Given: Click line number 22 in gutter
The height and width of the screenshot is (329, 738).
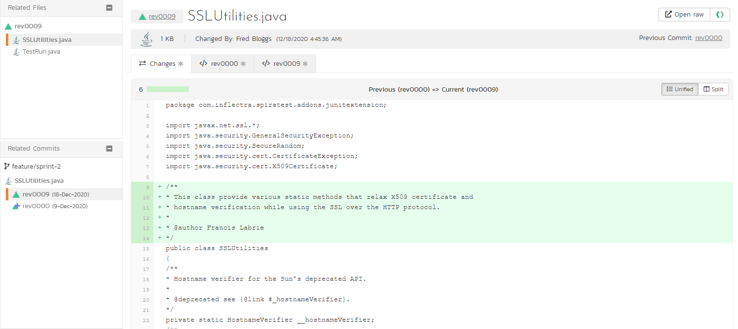Looking at the screenshot, I should pyautogui.click(x=146, y=320).
